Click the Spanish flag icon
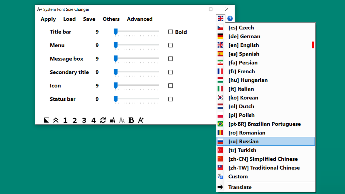 click(x=220, y=54)
